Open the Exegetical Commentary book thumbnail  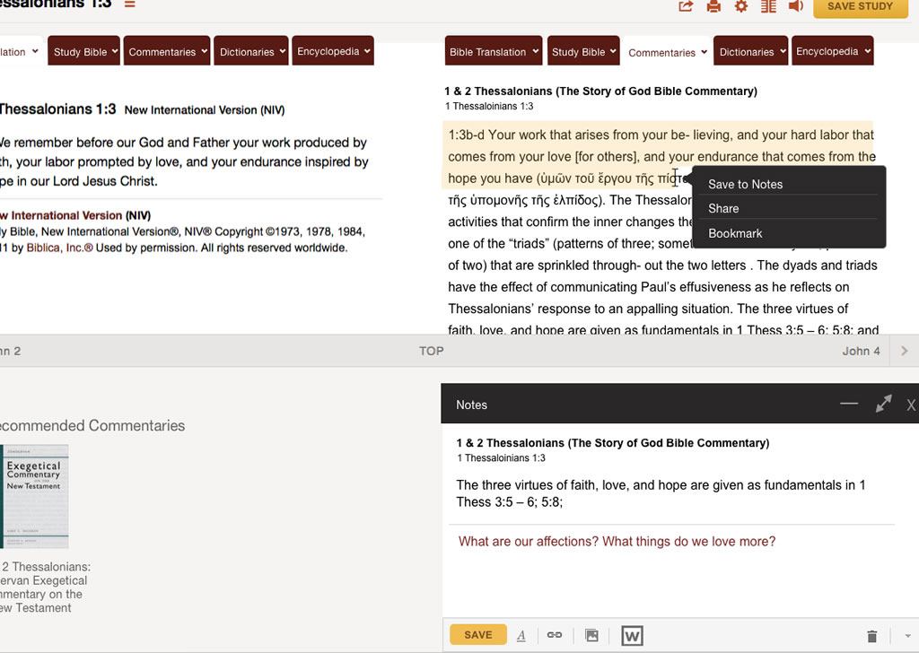pos(36,496)
